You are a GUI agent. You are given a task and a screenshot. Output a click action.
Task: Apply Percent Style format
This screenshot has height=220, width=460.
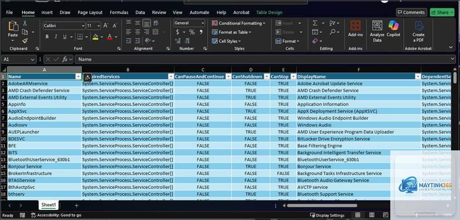192,32
